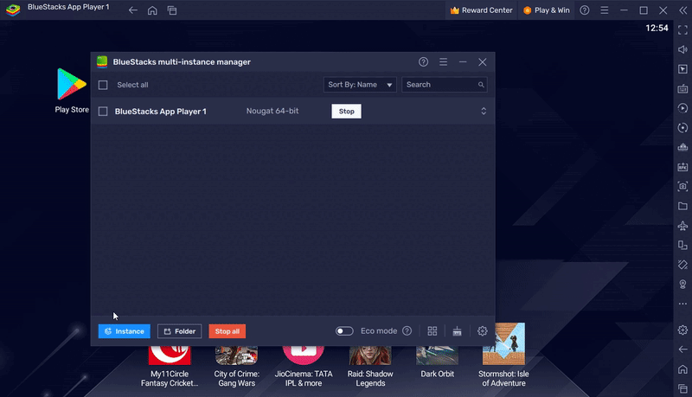Open the multi-instance manager hamburger menu

pos(443,62)
